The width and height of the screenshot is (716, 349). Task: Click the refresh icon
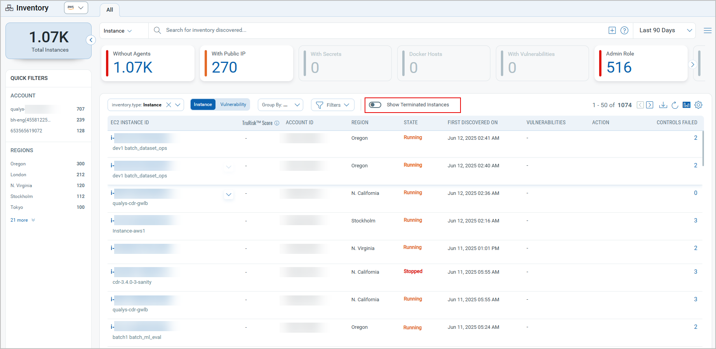click(x=675, y=105)
